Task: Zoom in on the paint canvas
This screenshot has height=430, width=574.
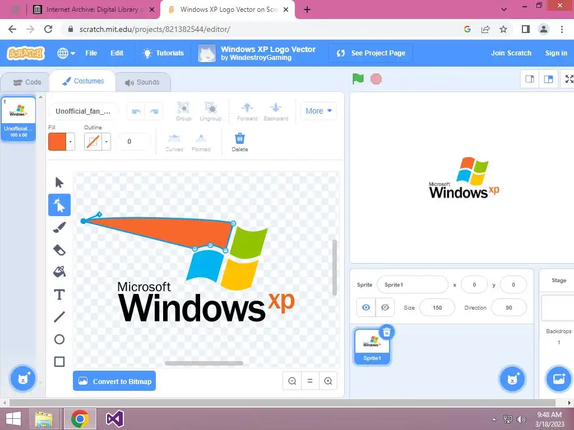Action: point(328,381)
